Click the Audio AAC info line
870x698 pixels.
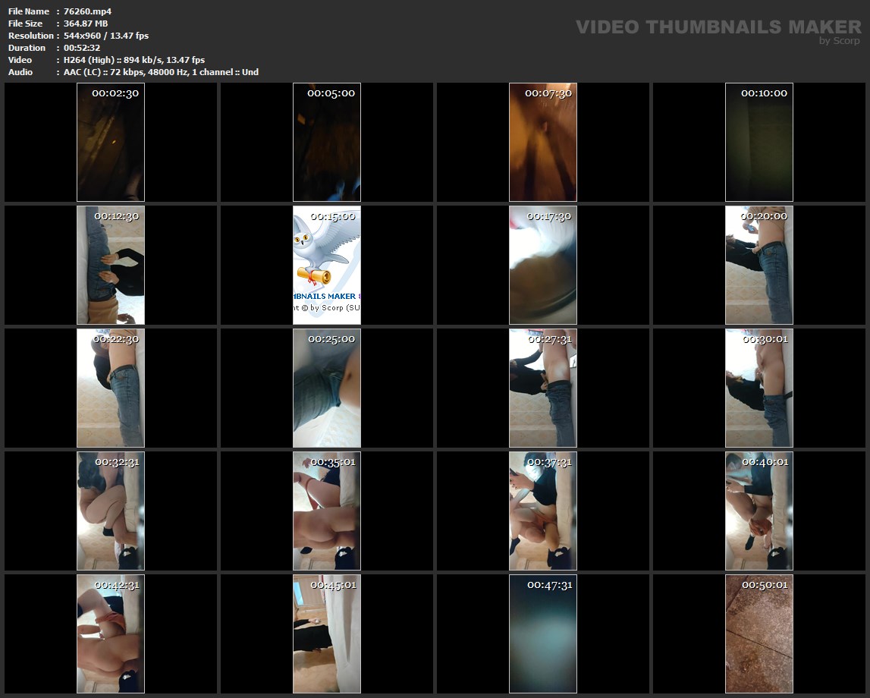click(x=161, y=72)
